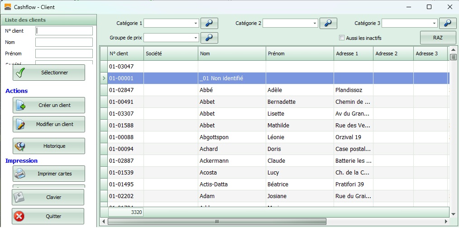Click the Créer un client icon
The image size is (459, 228).
21,106
